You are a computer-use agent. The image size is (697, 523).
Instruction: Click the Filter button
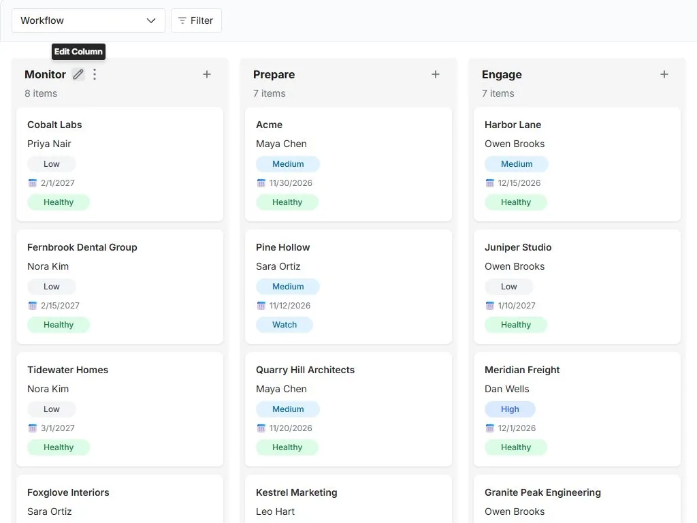click(x=197, y=20)
